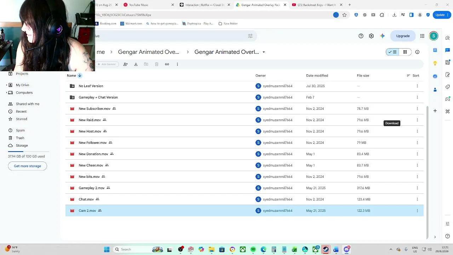
Task: Click middle Gengar Animated Ove... breadcrumb
Action: pyautogui.click(x=149, y=52)
